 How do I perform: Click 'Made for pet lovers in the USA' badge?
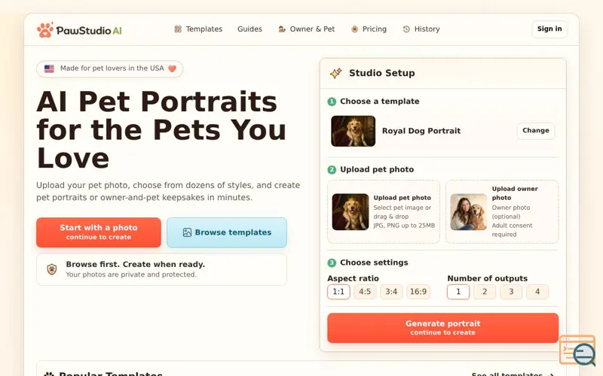(x=109, y=68)
